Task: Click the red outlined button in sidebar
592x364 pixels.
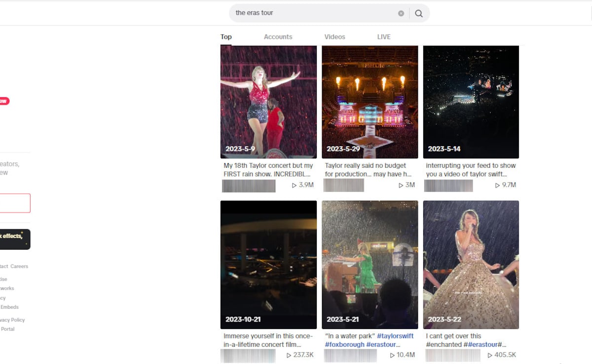Action: coord(15,203)
